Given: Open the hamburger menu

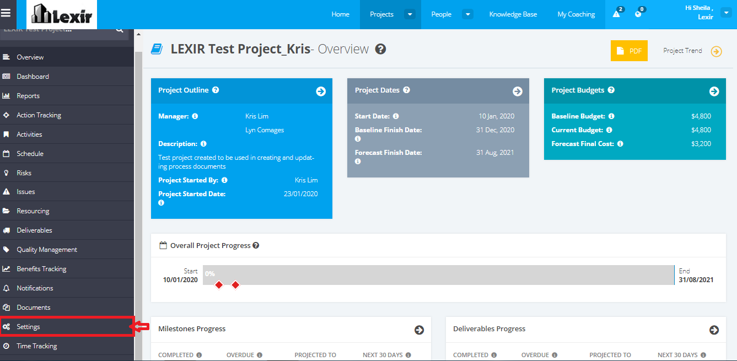Looking at the screenshot, I should pyautogui.click(x=6, y=13).
